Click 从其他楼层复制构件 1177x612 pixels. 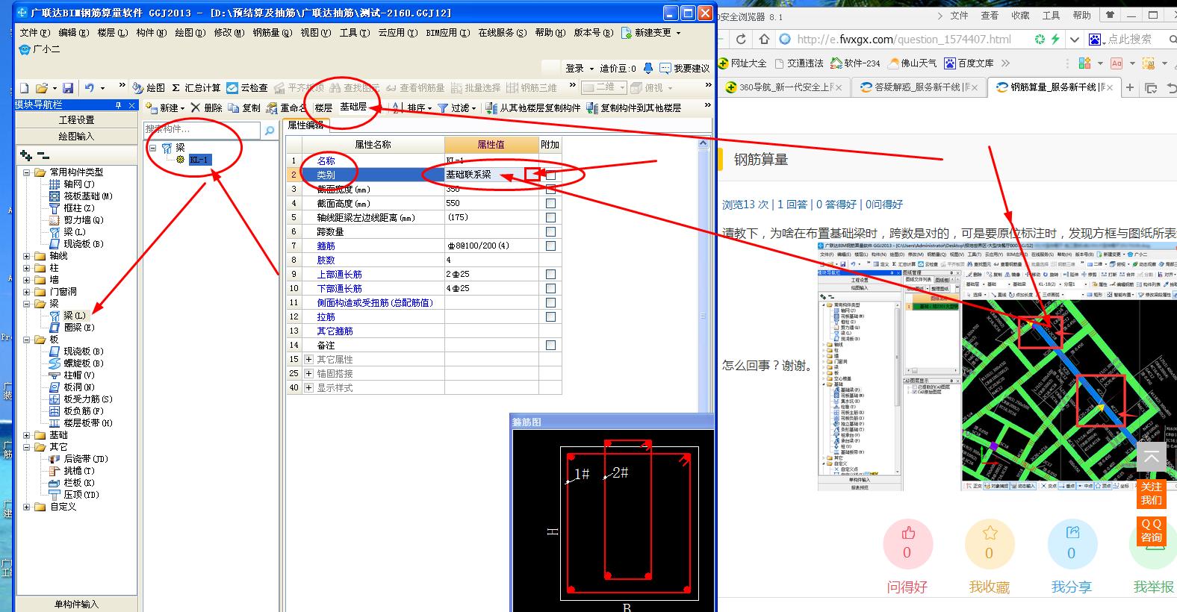[x=533, y=108]
